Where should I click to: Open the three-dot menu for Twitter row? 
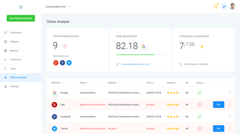tap(229, 129)
